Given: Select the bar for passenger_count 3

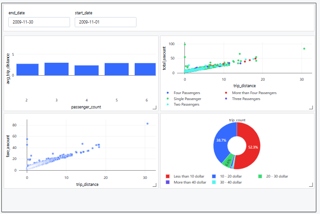Looking at the screenshot, I should point(56,69).
